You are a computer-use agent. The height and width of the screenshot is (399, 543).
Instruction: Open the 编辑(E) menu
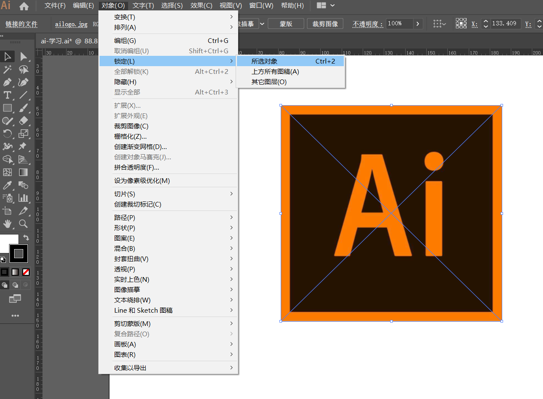point(83,6)
